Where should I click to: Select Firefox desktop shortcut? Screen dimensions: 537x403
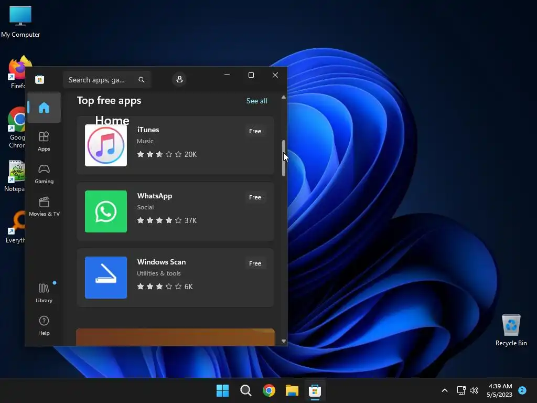tap(16, 72)
